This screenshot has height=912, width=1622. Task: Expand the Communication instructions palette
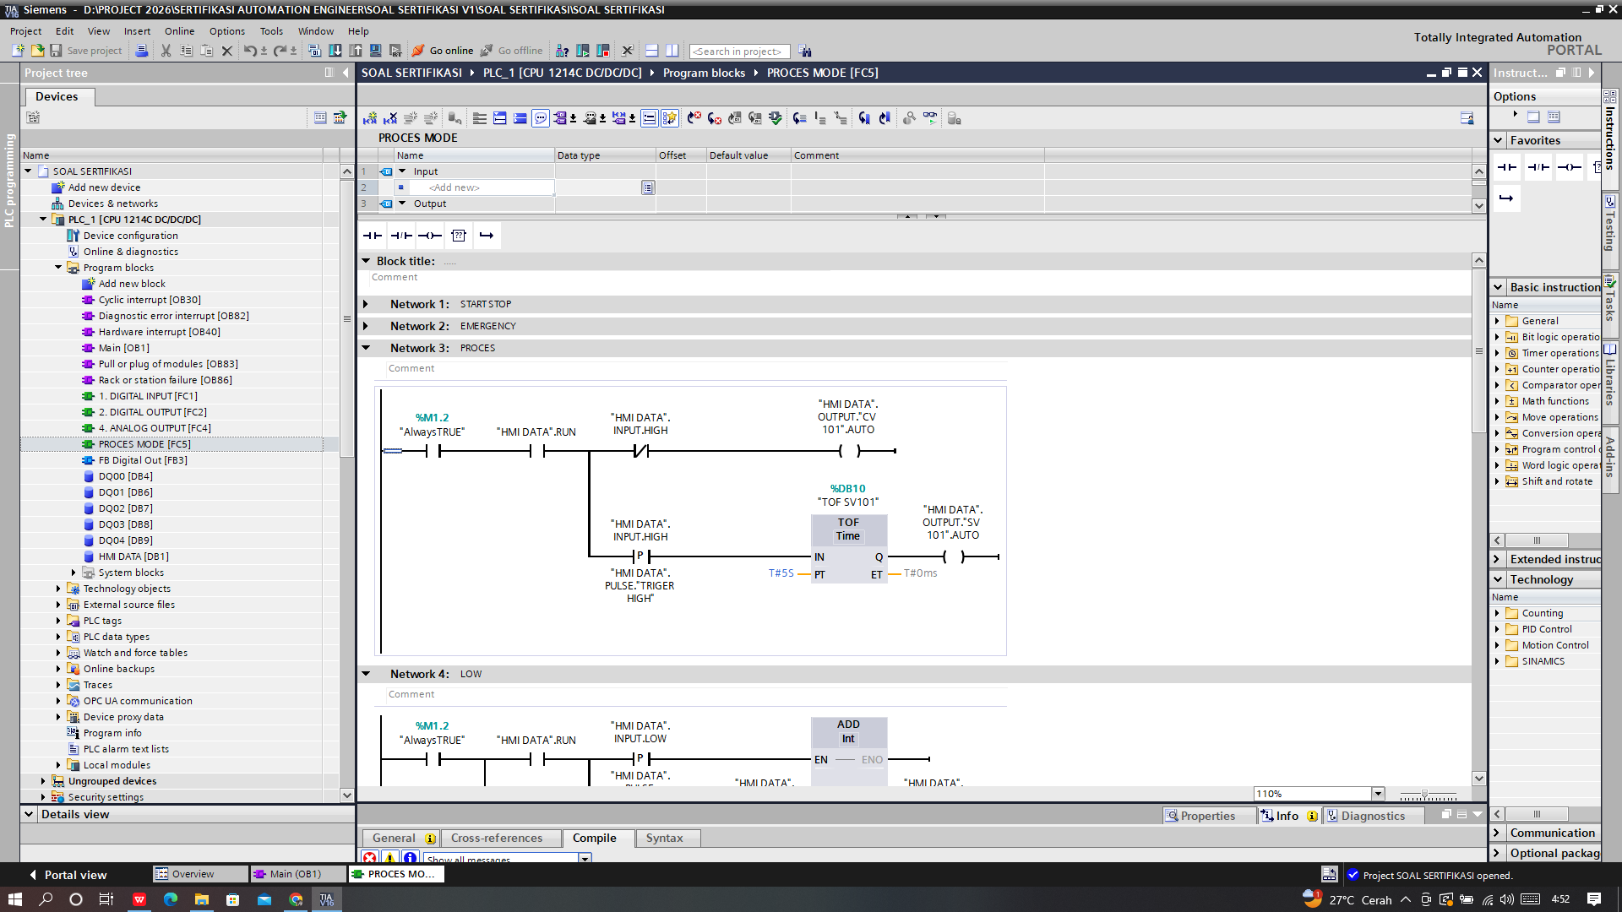tap(1497, 833)
